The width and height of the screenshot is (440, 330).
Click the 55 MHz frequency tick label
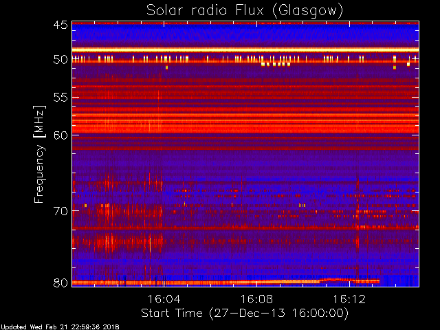[60, 98]
